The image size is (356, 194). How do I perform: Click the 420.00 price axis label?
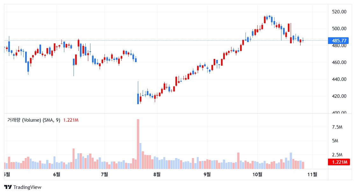pyautogui.click(x=339, y=96)
